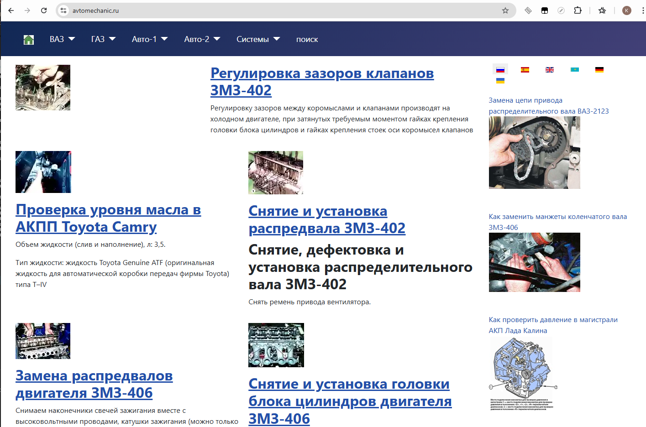This screenshot has height=427, width=646.
Task: Open the bookmarks star list icon
Action: (602, 10)
